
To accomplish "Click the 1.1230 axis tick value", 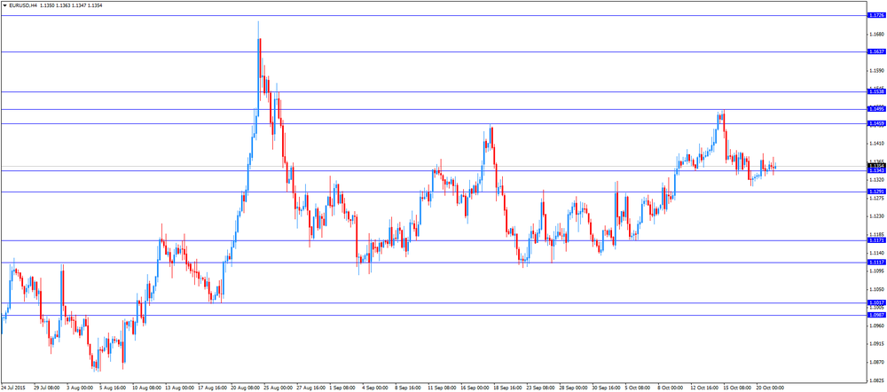I will click(875, 216).
